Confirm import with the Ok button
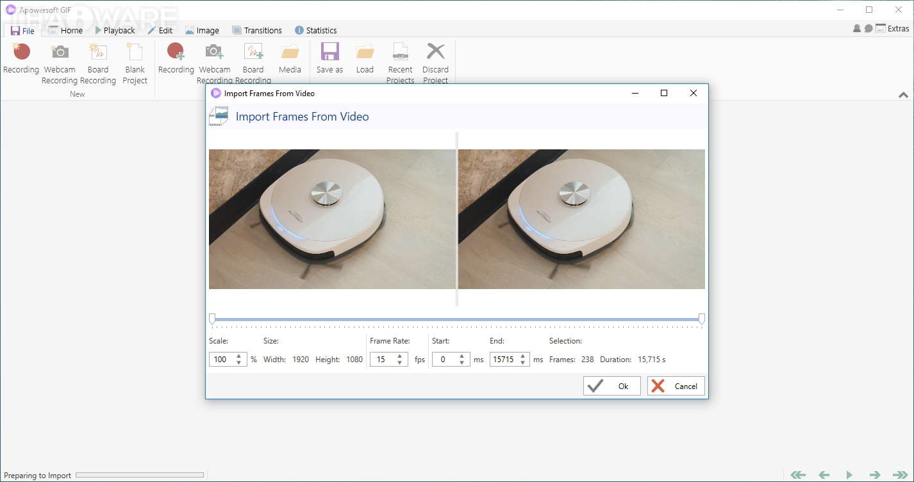 [x=611, y=386]
